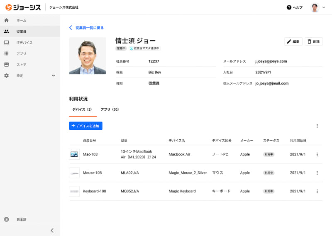Switch to the デバイス (3) tab
Viewport: 332px width, 236px height.
(x=82, y=109)
